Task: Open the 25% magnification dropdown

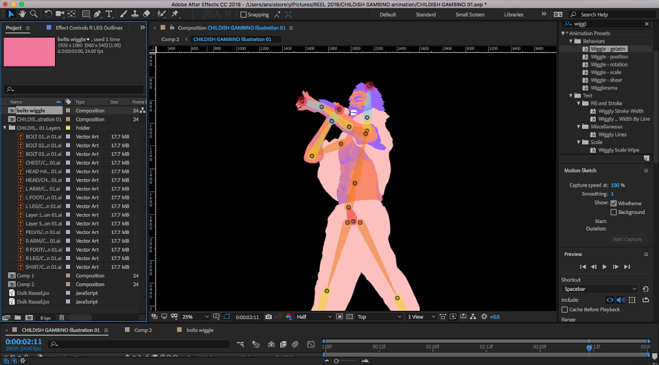Action: coord(195,317)
